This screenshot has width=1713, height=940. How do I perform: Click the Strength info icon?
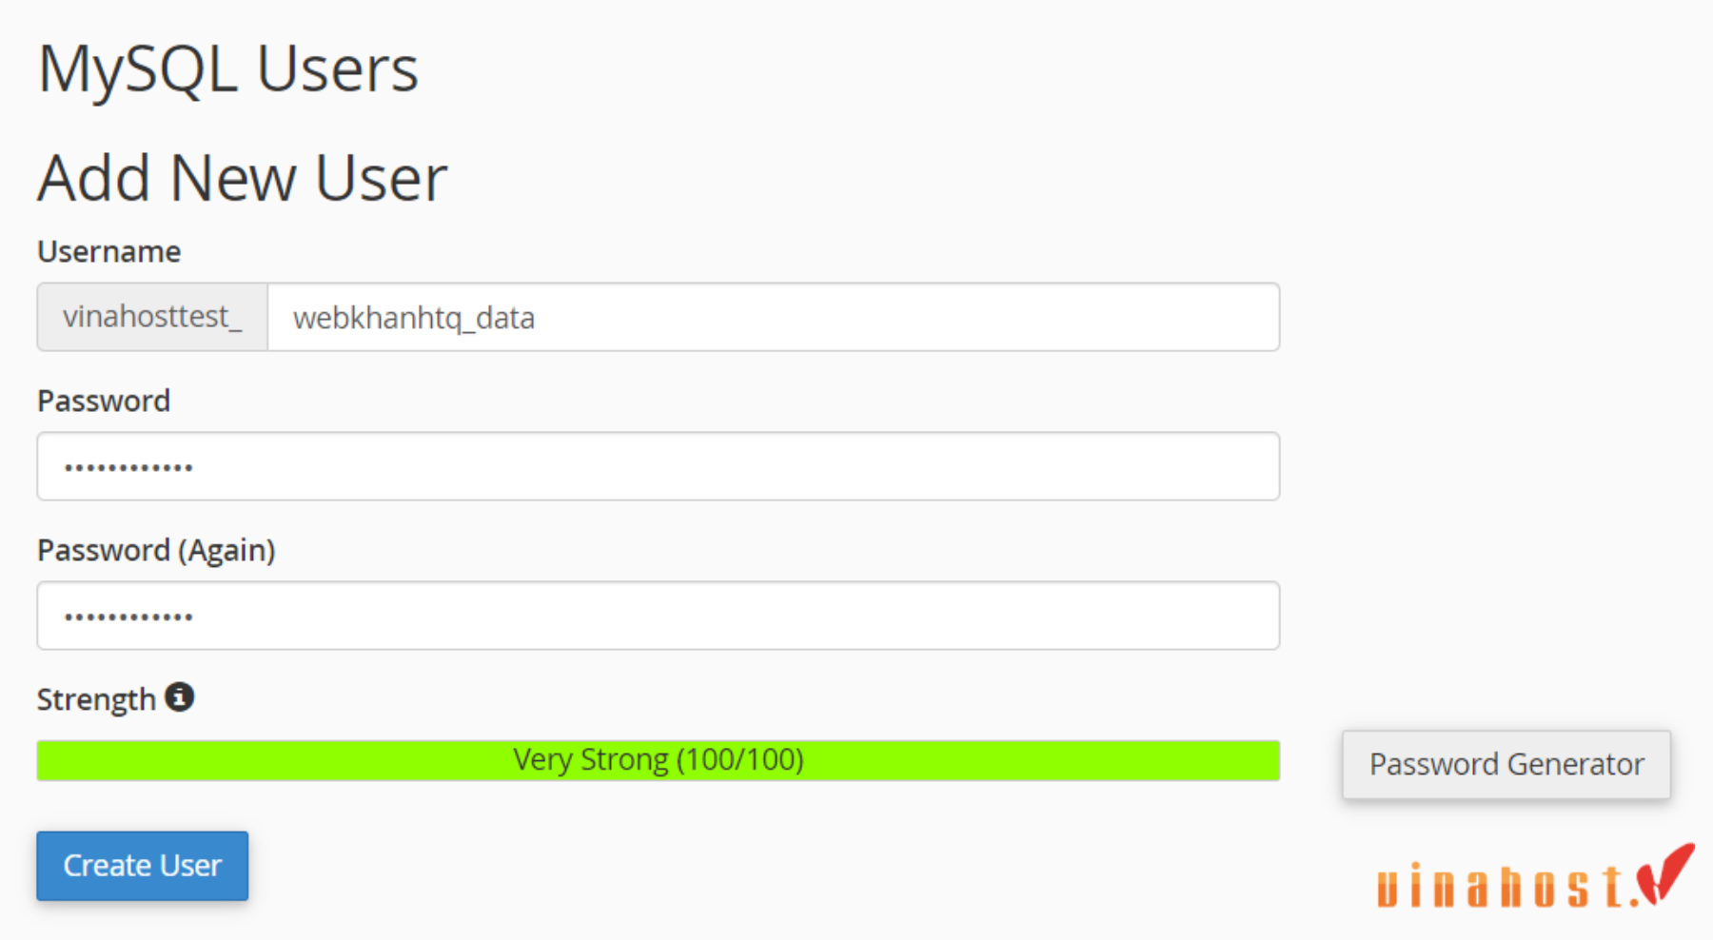click(179, 697)
